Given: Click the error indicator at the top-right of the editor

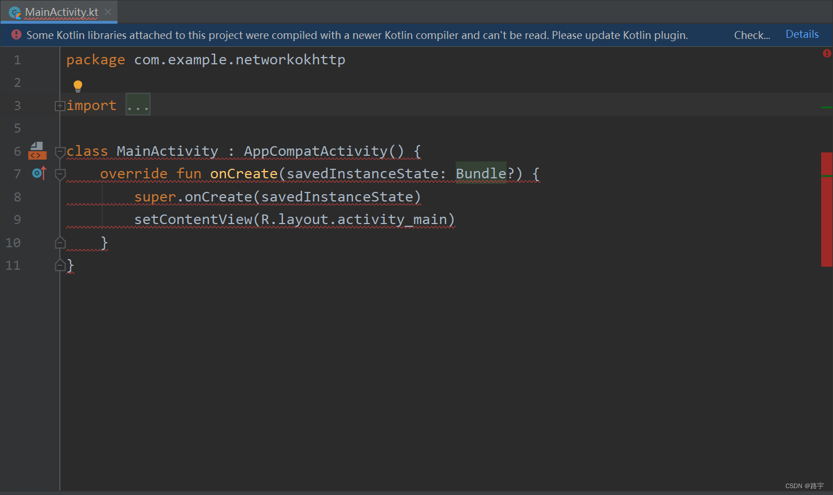Looking at the screenshot, I should pos(827,54).
